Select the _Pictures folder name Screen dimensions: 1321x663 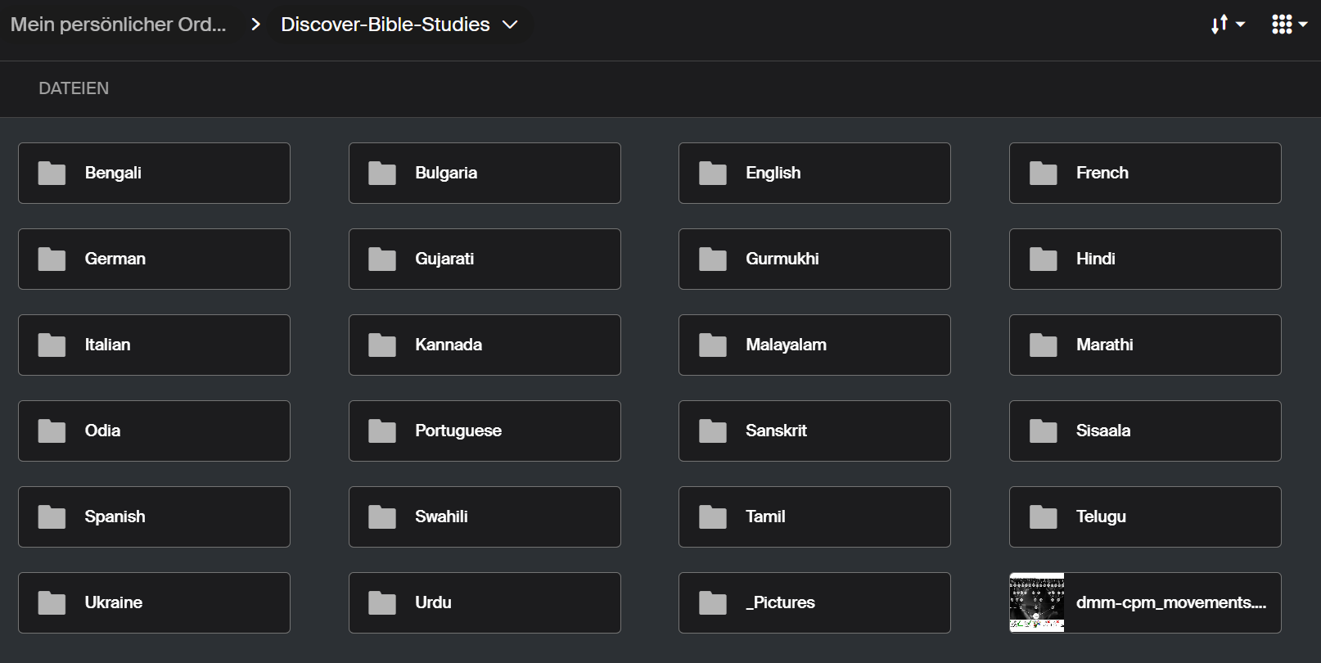[780, 602]
